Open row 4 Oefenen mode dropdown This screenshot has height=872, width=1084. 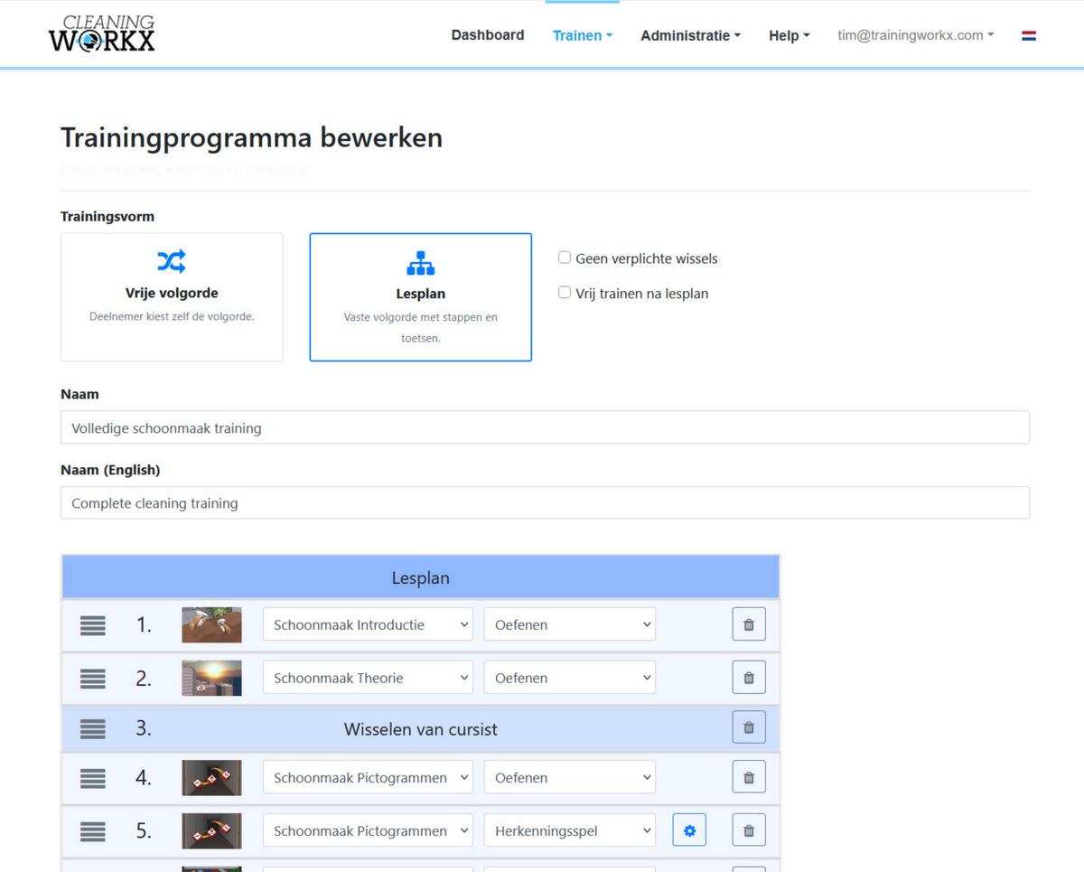[x=570, y=777]
